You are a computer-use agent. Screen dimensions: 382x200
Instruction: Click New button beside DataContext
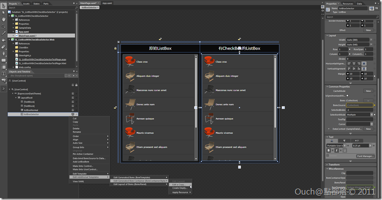pyautogui.click(x=368, y=129)
